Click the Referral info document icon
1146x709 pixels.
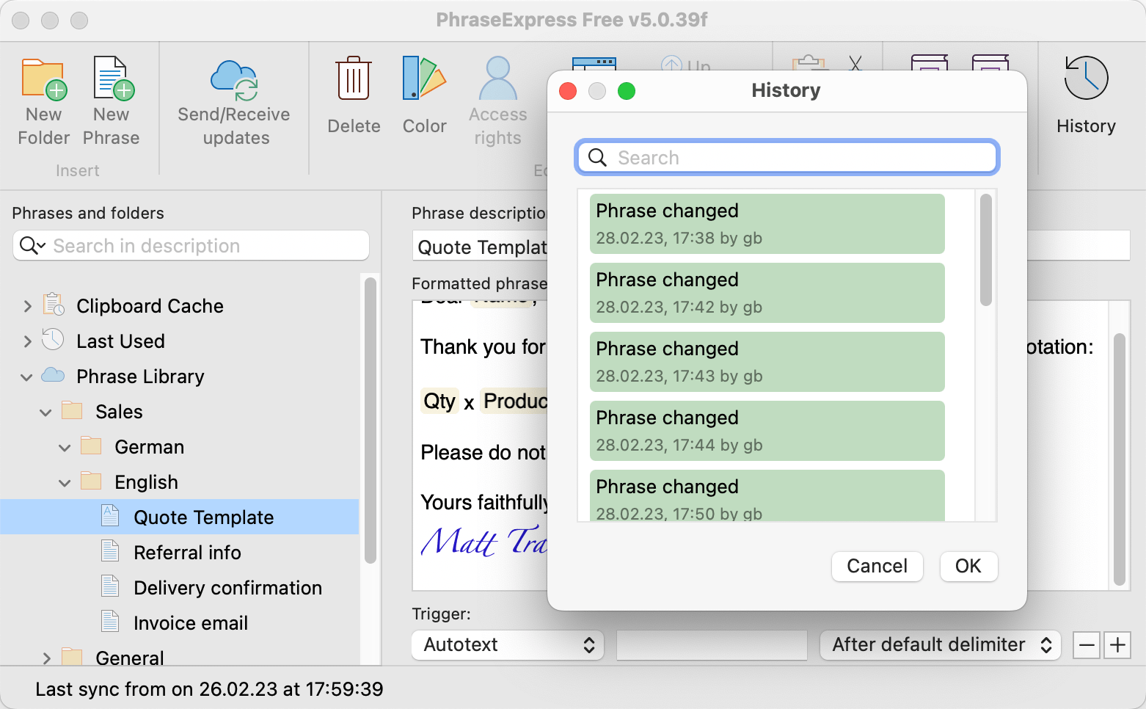coord(110,551)
